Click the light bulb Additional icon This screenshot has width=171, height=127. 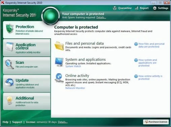[x=9, y=100]
